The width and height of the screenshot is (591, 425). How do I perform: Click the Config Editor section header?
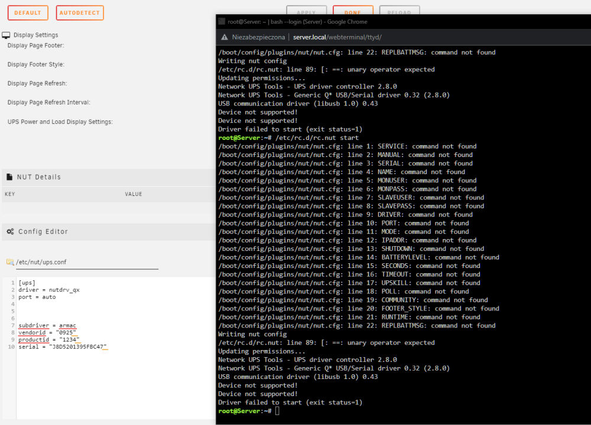click(43, 231)
